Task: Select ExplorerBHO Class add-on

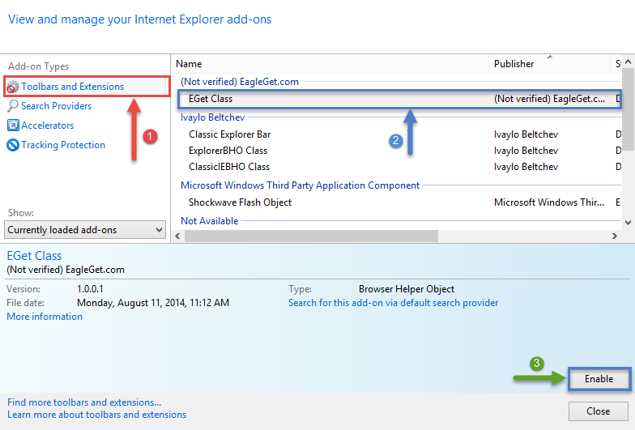Action: [228, 151]
